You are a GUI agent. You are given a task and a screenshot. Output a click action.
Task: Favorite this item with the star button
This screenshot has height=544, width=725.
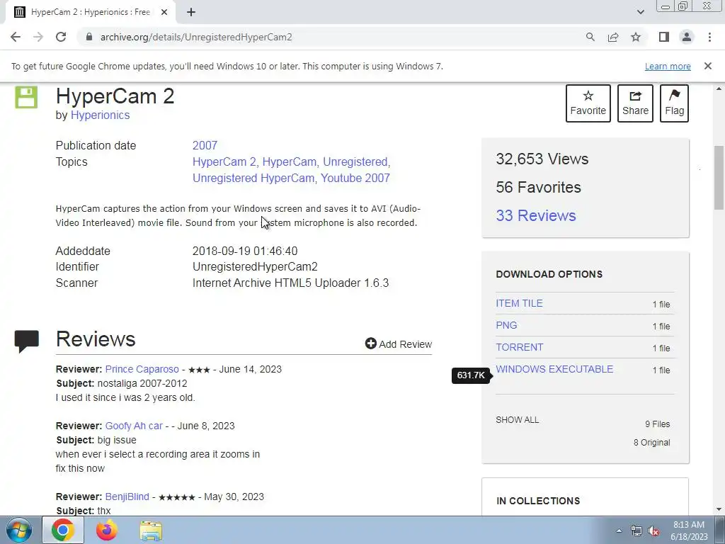pyautogui.click(x=588, y=103)
